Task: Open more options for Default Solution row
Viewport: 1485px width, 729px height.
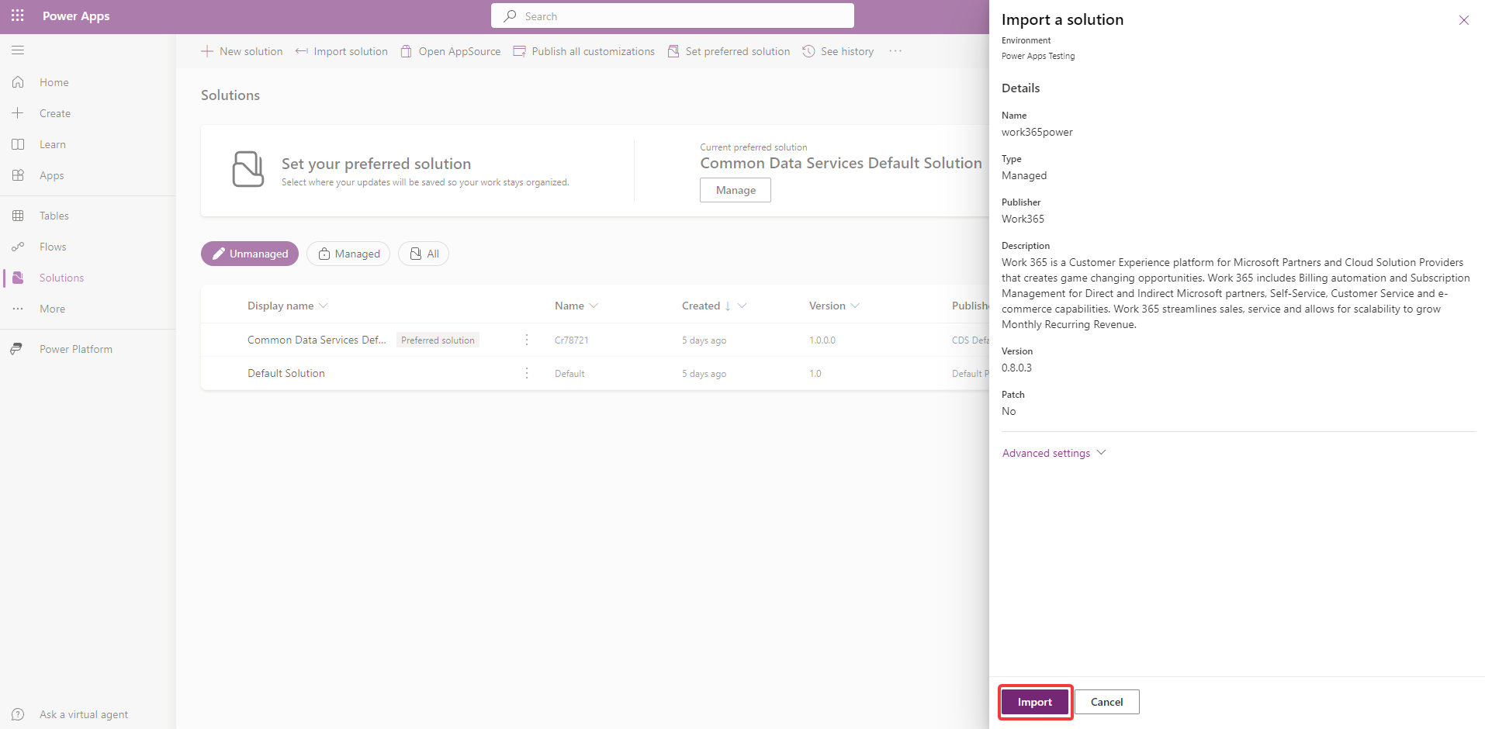Action: pos(527,373)
